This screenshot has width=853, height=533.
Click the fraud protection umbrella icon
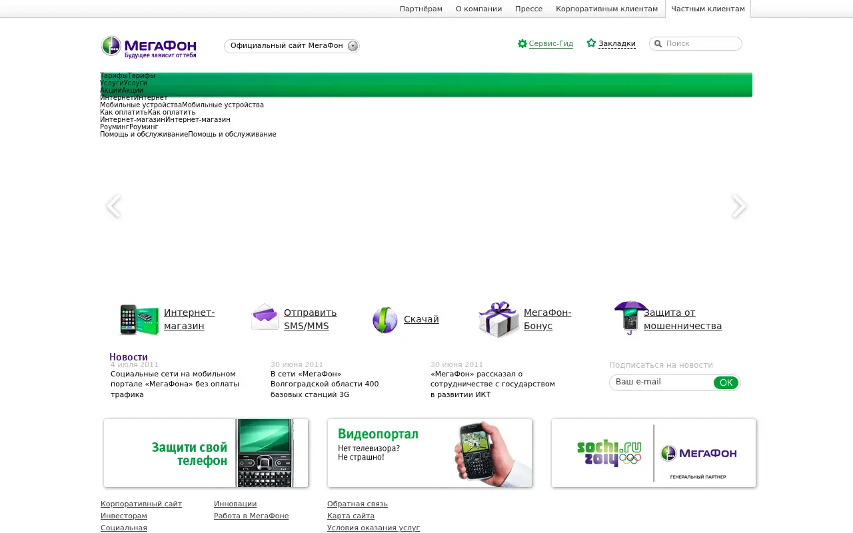coord(630,317)
